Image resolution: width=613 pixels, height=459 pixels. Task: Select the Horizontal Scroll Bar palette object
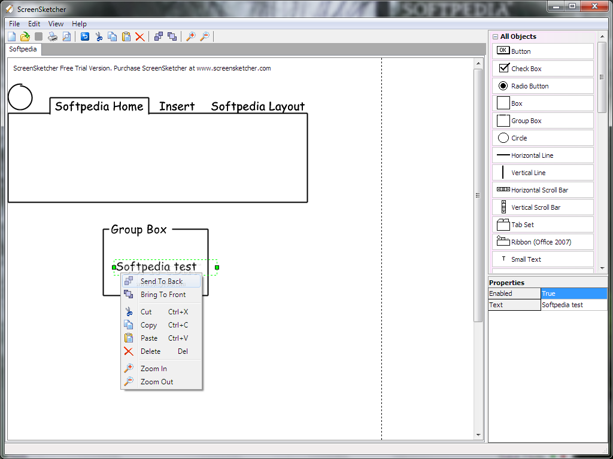point(542,189)
